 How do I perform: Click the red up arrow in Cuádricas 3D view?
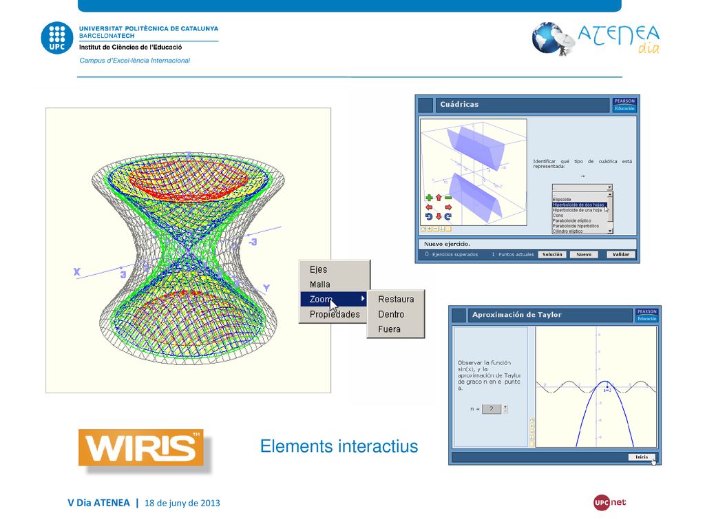pos(439,198)
